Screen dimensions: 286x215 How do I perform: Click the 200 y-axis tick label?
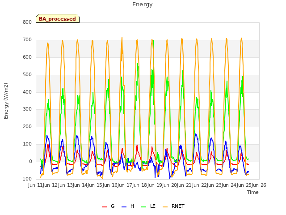click(27, 126)
